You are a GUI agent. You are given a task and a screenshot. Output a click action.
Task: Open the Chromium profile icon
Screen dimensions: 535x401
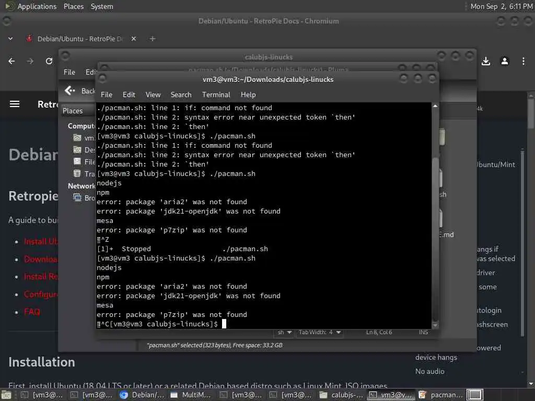coord(505,61)
